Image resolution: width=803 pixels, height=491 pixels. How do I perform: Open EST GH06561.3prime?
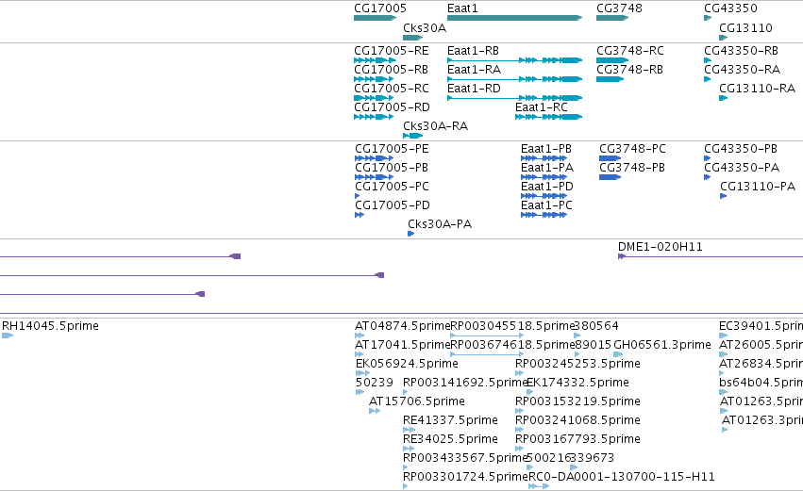[x=662, y=345]
